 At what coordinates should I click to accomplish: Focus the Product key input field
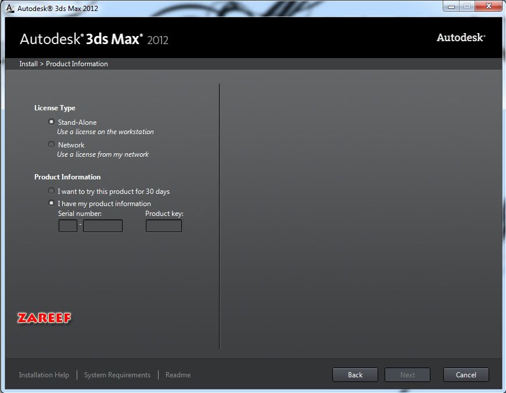(x=164, y=226)
